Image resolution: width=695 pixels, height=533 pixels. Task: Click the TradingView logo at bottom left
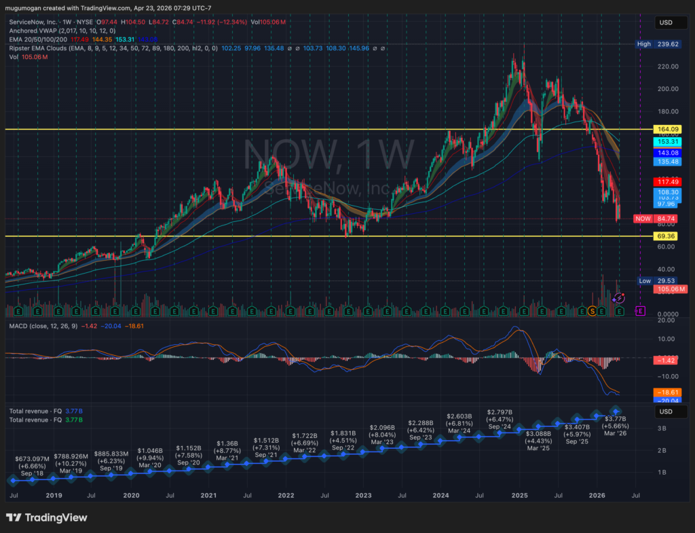click(x=46, y=517)
